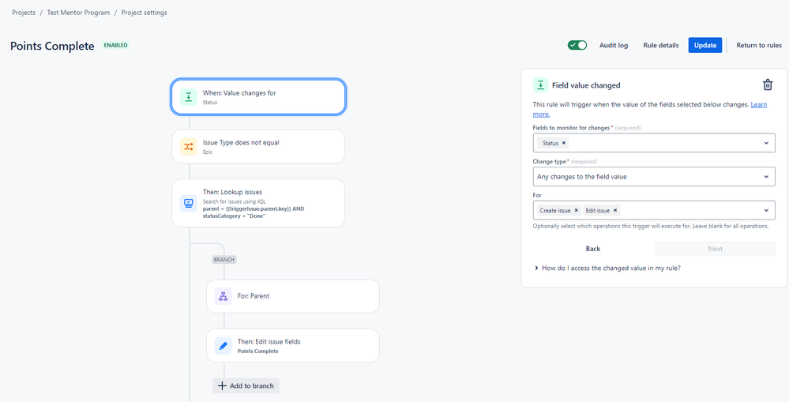Viewport: 789px width, 402px height.
Task: Open Rule details
Action: pyautogui.click(x=661, y=45)
